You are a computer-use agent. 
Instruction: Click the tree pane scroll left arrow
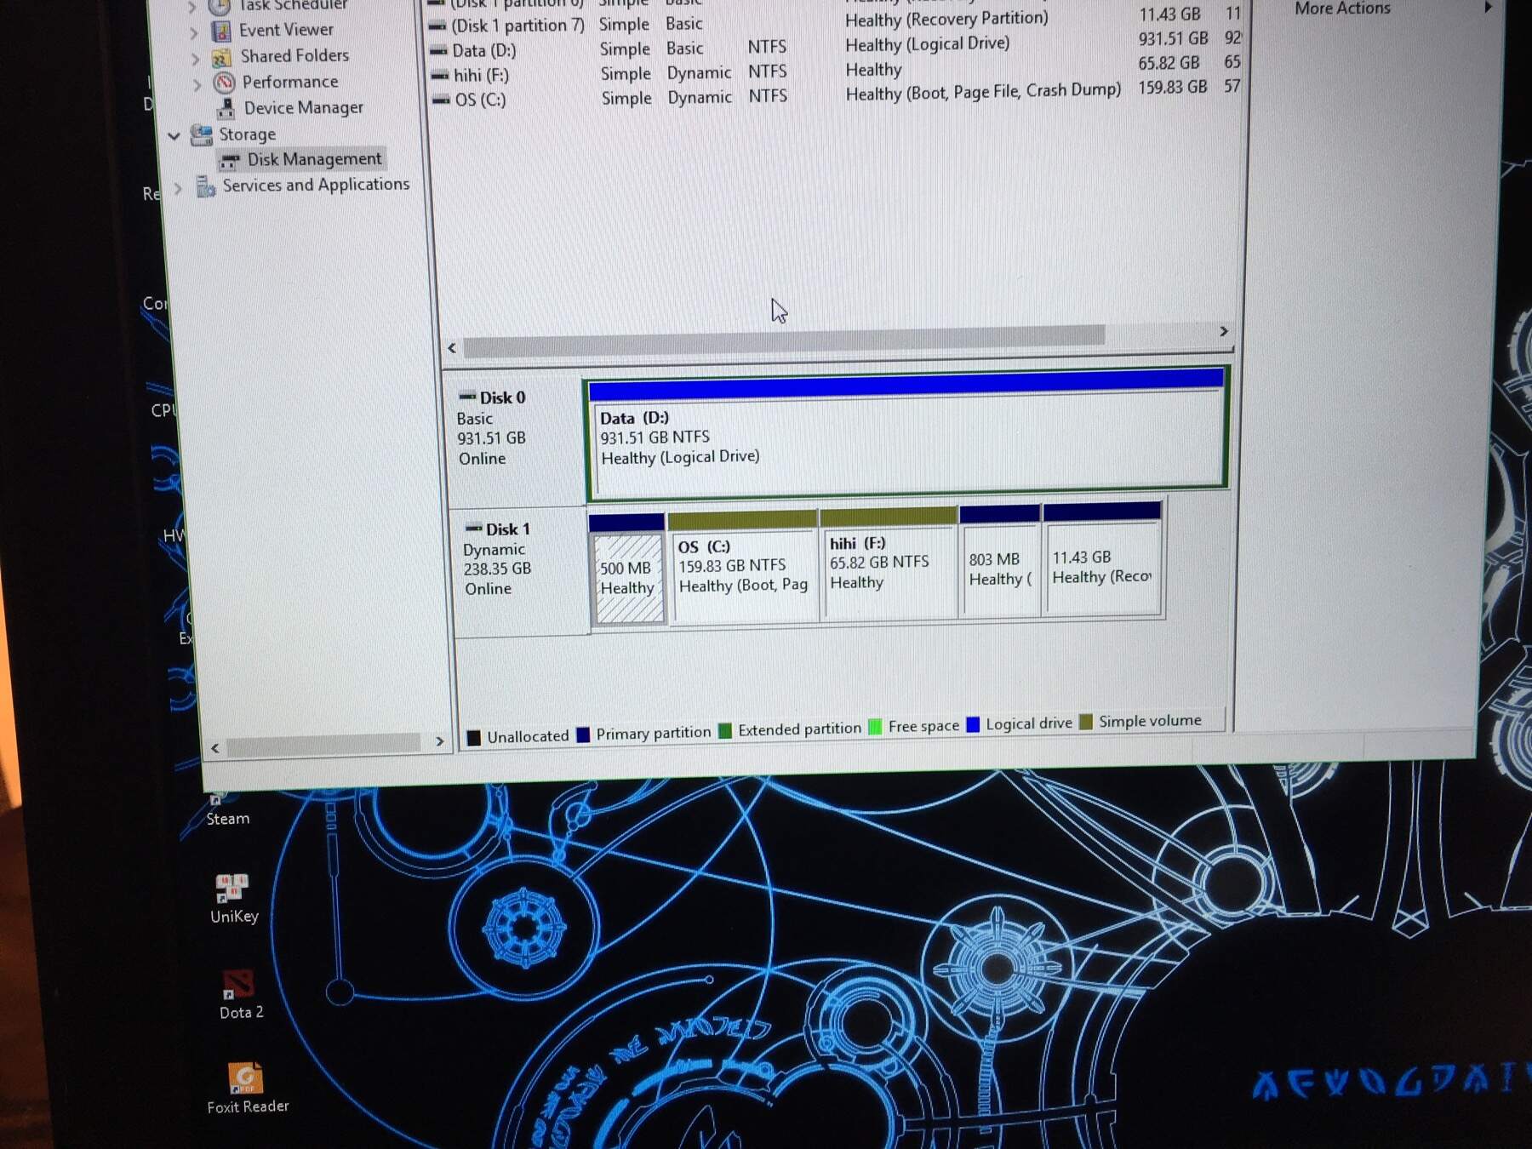pyautogui.click(x=215, y=748)
